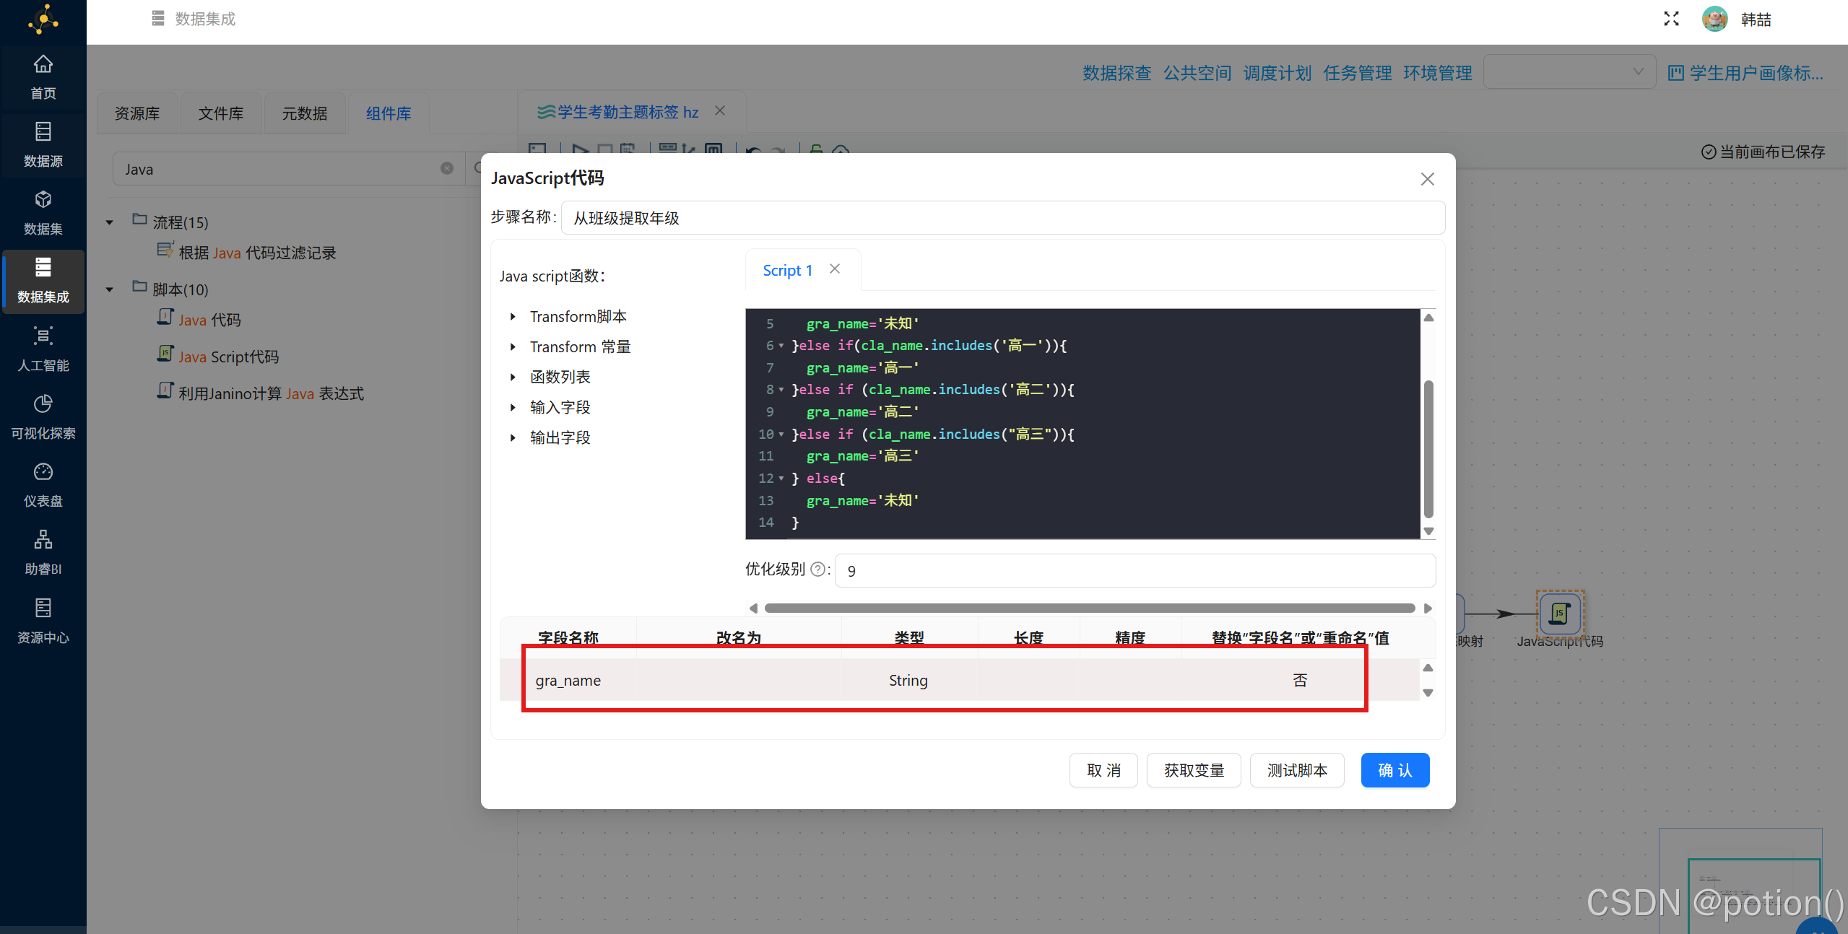The width and height of the screenshot is (1848, 934).
Task: Click the stack icon beside 数据集成 header
Action: (158, 18)
